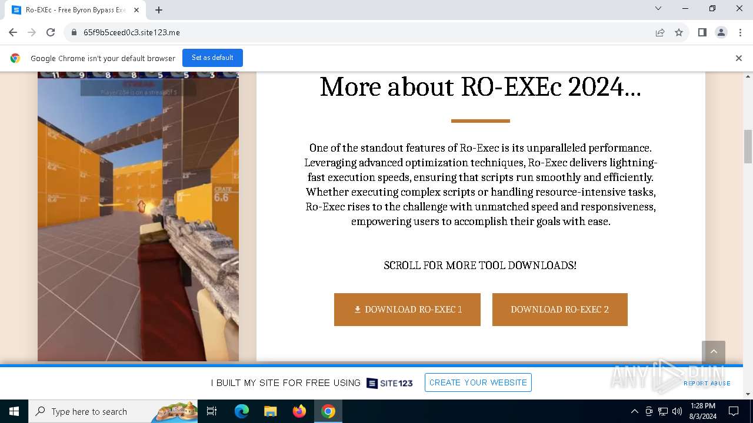Share this page icon
This screenshot has width=753, height=423.
coord(660,32)
